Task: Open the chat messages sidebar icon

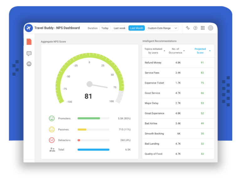Action: point(29,54)
